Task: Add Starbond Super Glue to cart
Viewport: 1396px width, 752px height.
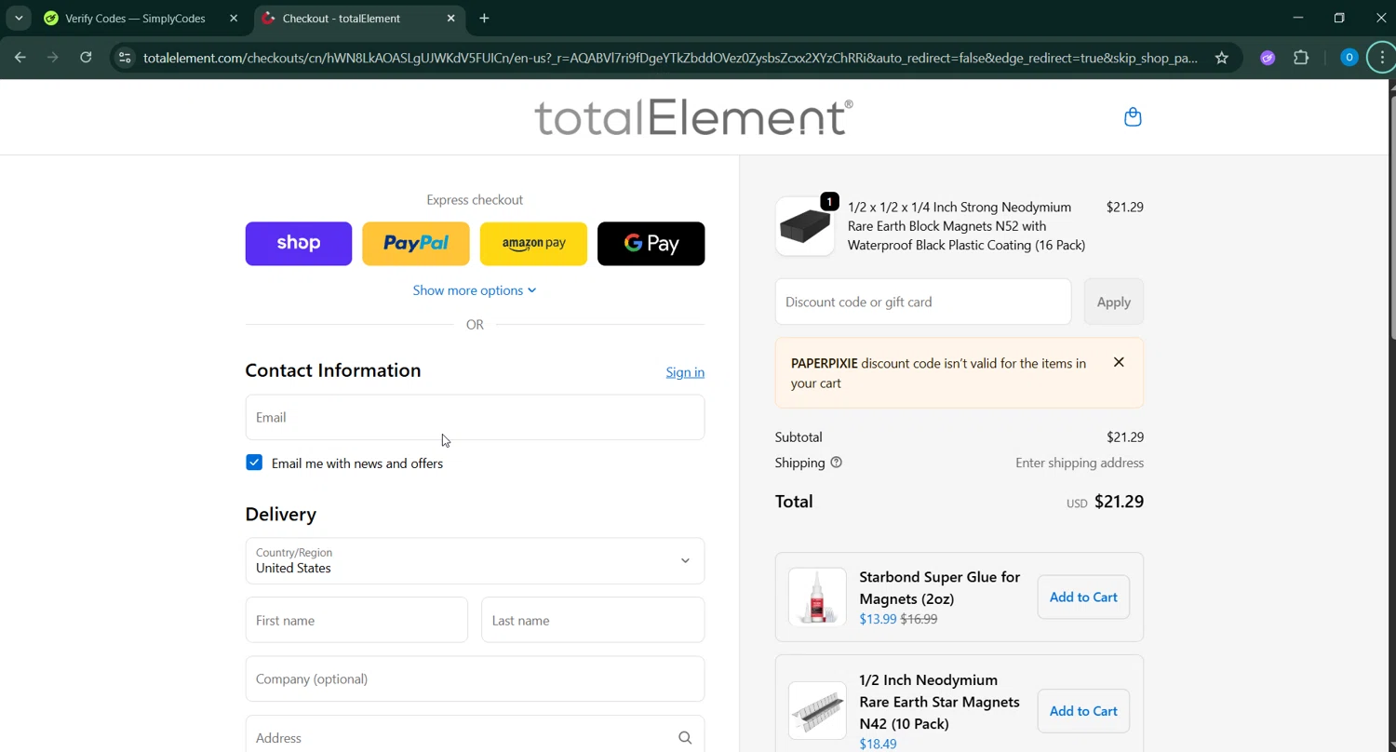Action: point(1083,598)
